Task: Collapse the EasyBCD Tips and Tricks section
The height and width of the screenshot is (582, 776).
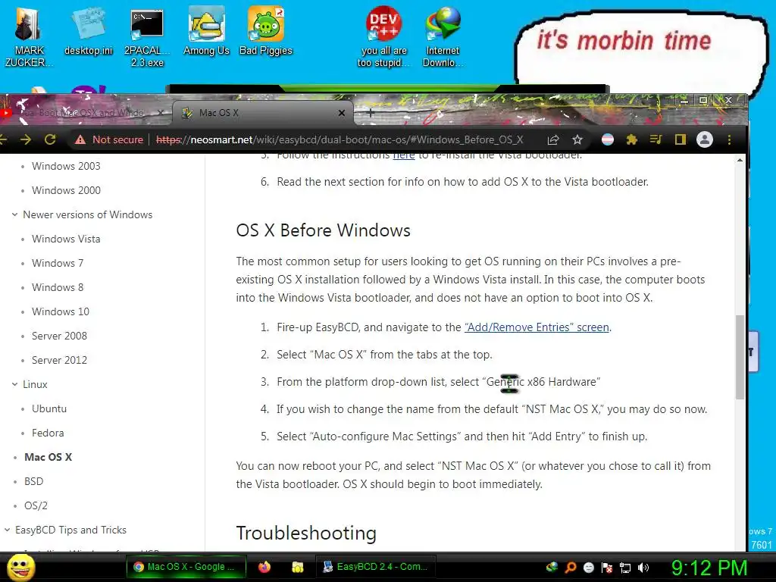Action: [7, 530]
